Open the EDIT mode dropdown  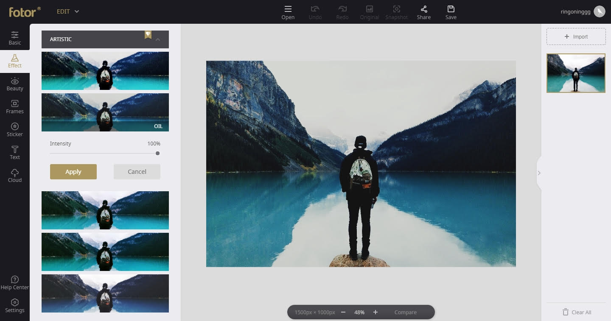pyautogui.click(x=68, y=11)
